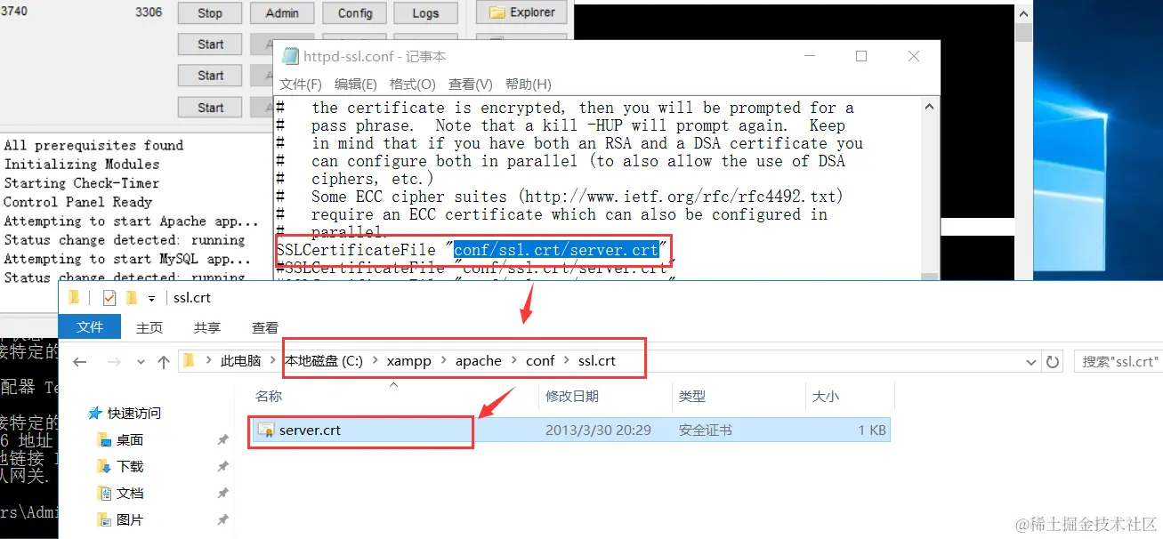Click the checkmark Properties quick-access icon

click(x=109, y=297)
